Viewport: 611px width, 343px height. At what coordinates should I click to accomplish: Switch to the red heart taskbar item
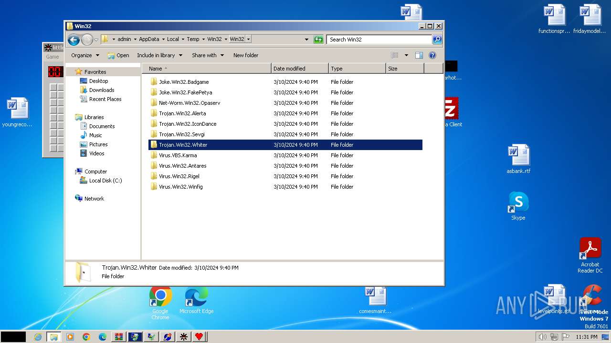click(199, 337)
